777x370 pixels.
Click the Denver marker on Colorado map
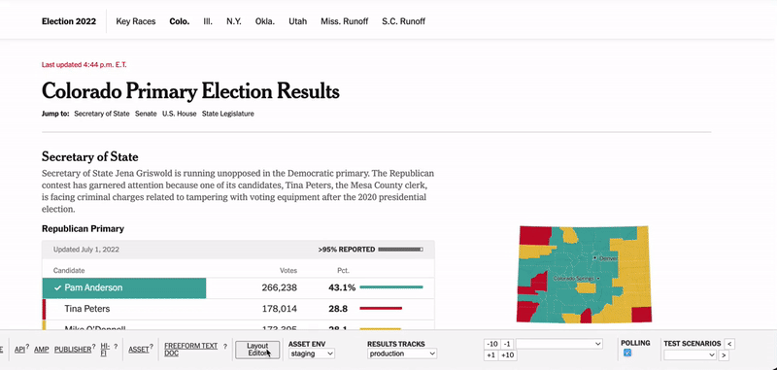pos(594,258)
